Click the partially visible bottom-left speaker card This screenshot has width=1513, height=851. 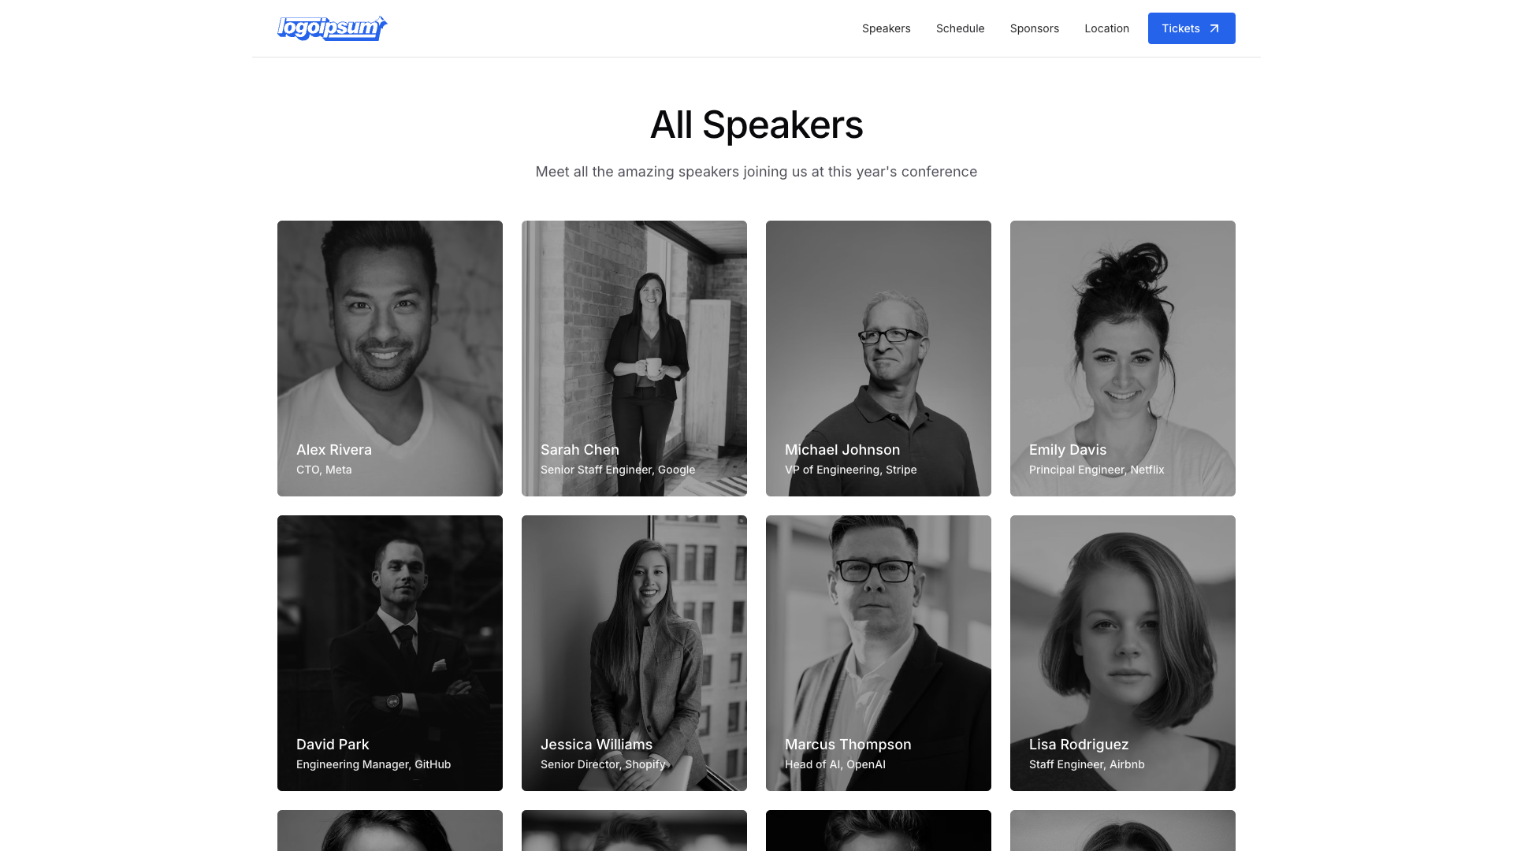pyautogui.click(x=390, y=831)
